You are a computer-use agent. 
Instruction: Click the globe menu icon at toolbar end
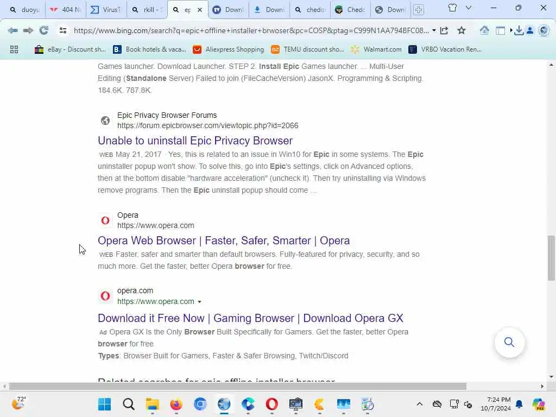tap(544, 31)
